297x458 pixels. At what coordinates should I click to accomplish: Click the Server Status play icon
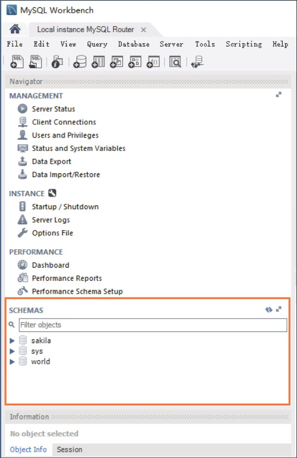pos(23,109)
